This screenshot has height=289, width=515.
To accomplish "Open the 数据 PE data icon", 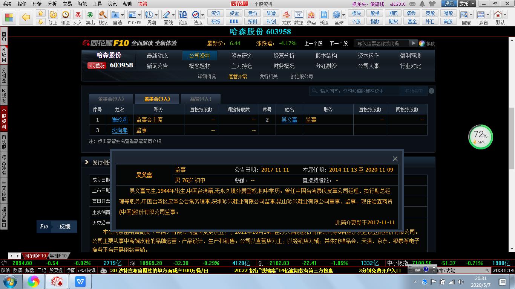I will [x=299, y=15].
